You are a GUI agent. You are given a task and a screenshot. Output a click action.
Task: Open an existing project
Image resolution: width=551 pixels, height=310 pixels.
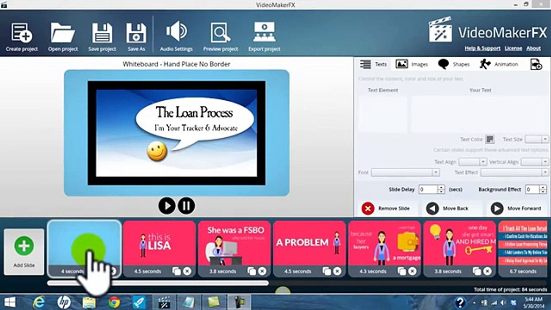pos(63,37)
